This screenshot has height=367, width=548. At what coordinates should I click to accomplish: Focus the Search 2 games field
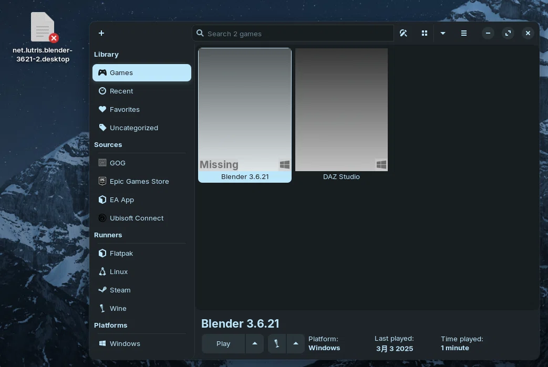pyautogui.click(x=293, y=34)
